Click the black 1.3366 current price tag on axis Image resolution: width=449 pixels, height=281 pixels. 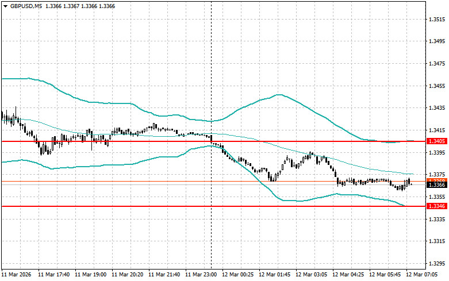click(437, 185)
